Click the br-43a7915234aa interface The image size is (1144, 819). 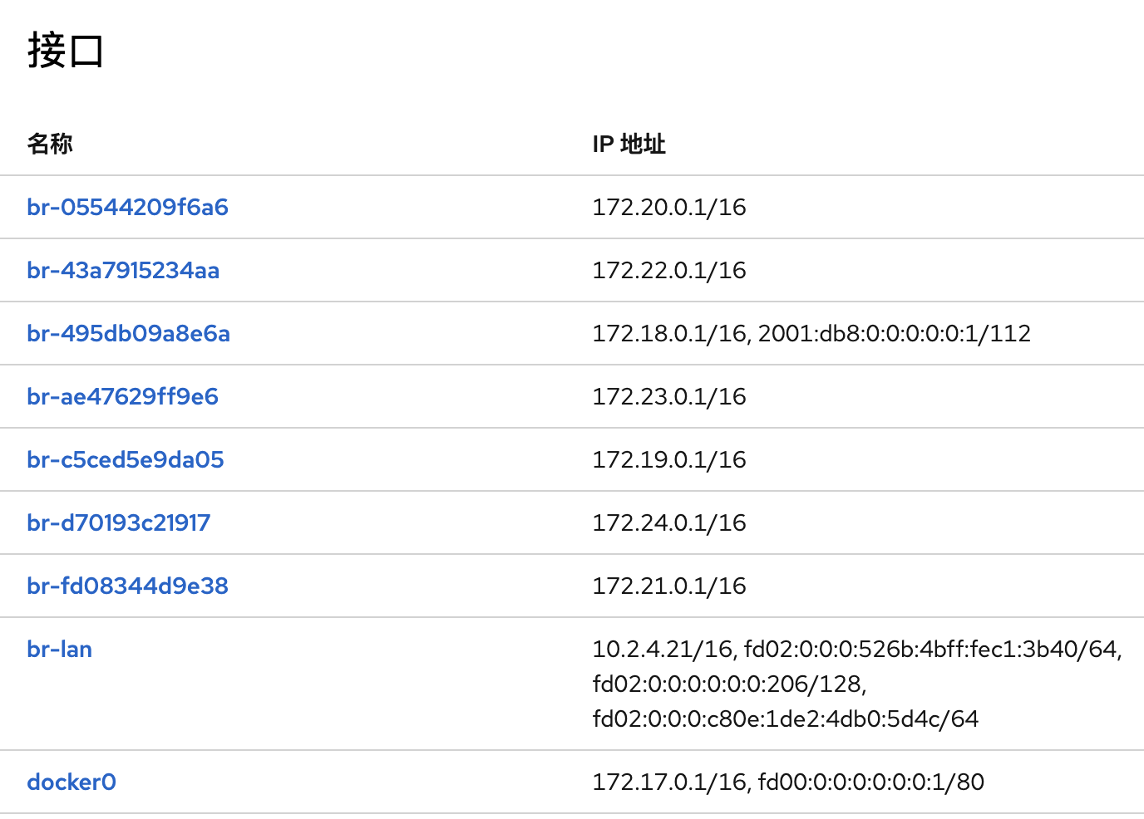coord(123,270)
